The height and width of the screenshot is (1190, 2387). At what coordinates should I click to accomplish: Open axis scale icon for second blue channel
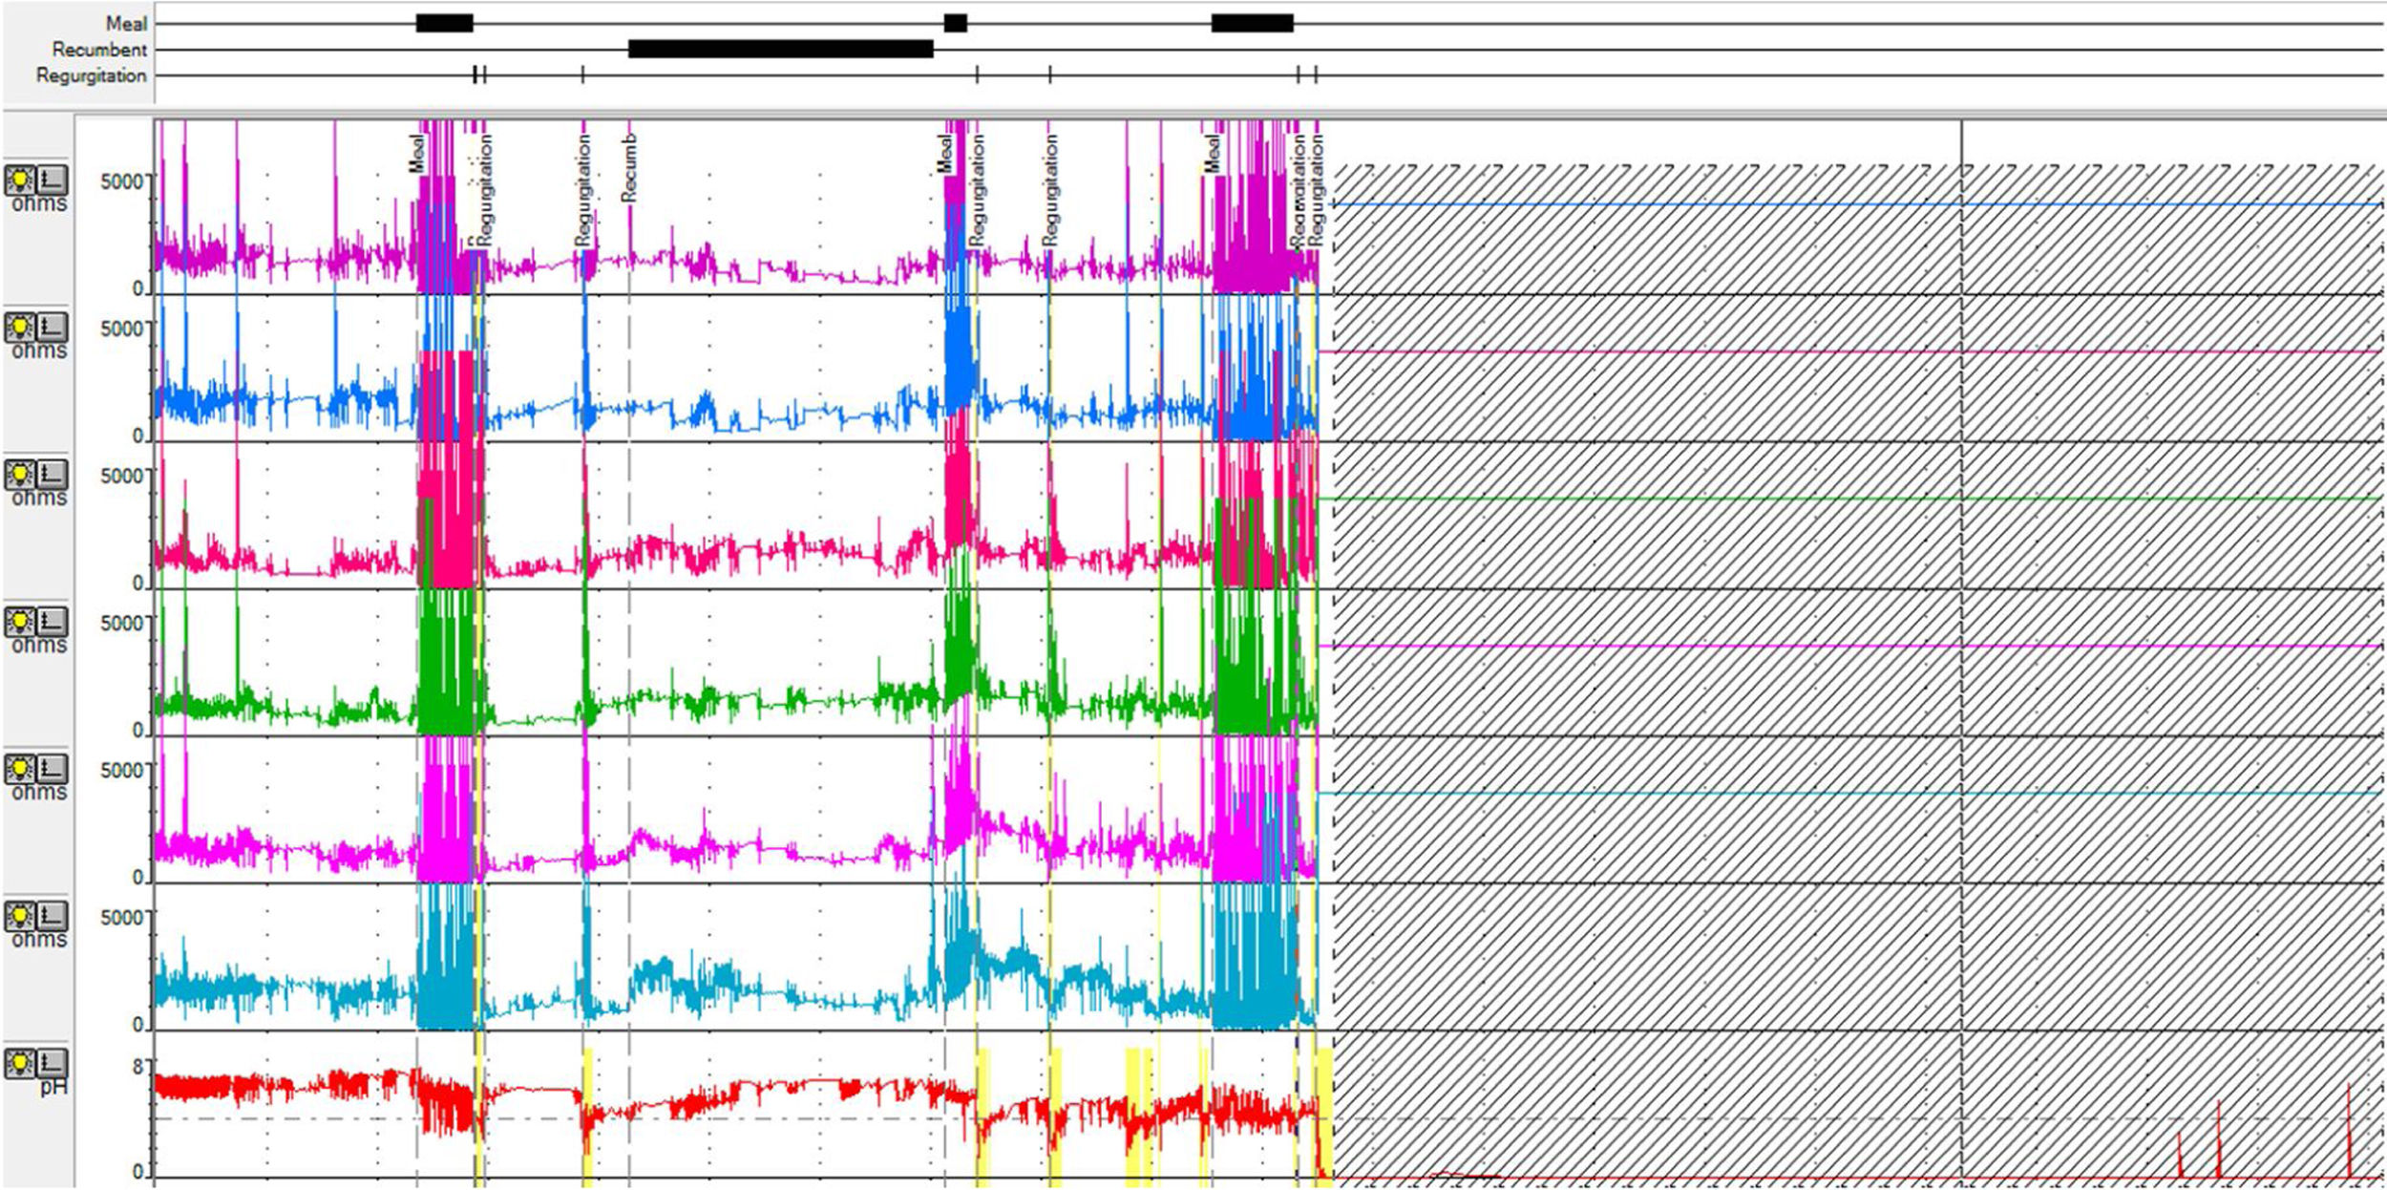click(53, 328)
